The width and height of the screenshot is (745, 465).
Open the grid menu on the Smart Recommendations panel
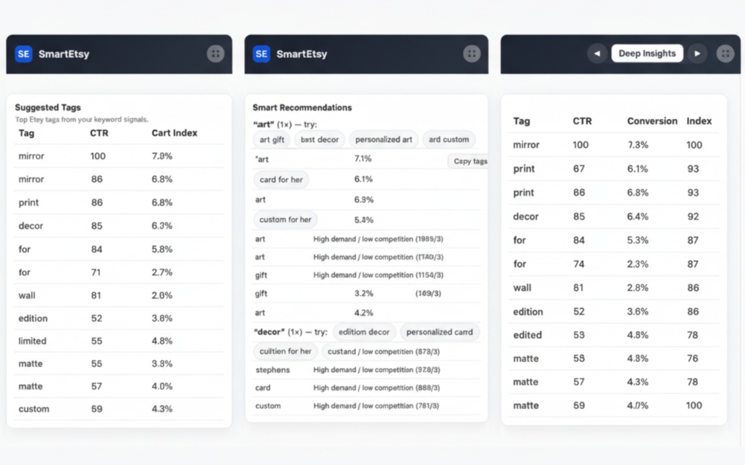click(471, 53)
